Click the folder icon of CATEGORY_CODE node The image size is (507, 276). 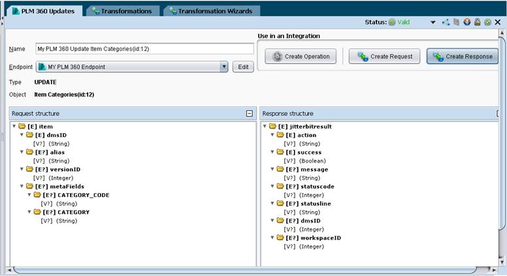37,194
